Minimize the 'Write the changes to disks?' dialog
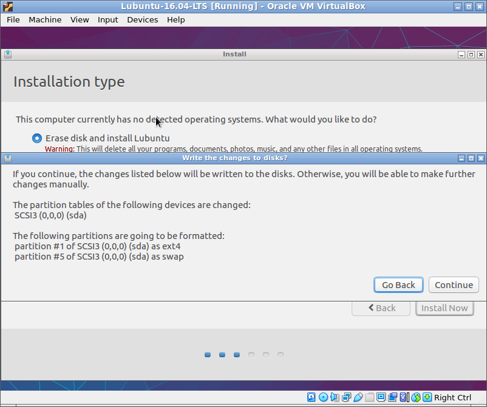Image resolution: width=487 pixels, height=407 pixels. [461, 158]
